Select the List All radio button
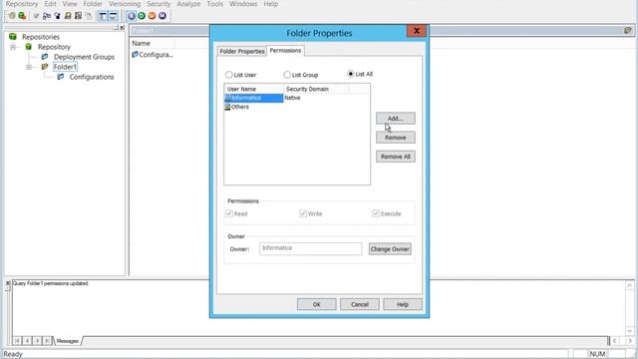This screenshot has width=638, height=359. pos(350,74)
